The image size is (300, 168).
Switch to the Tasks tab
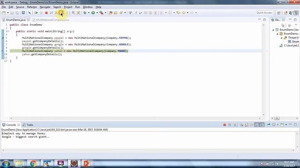(x=28, y=125)
